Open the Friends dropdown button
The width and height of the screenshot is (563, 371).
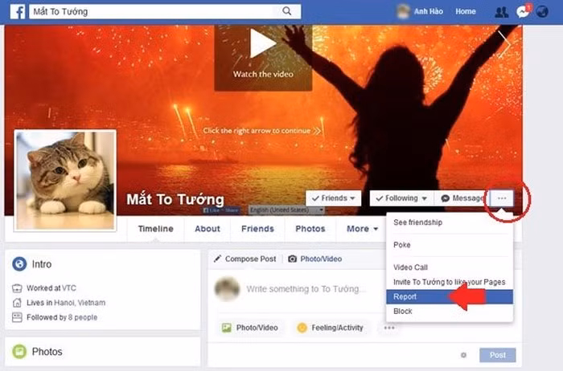tap(334, 198)
